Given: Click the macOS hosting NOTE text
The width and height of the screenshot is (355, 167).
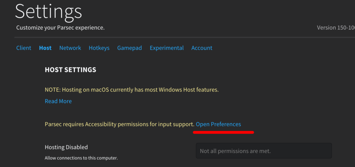Looking at the screenshot, I should point(132,90).
